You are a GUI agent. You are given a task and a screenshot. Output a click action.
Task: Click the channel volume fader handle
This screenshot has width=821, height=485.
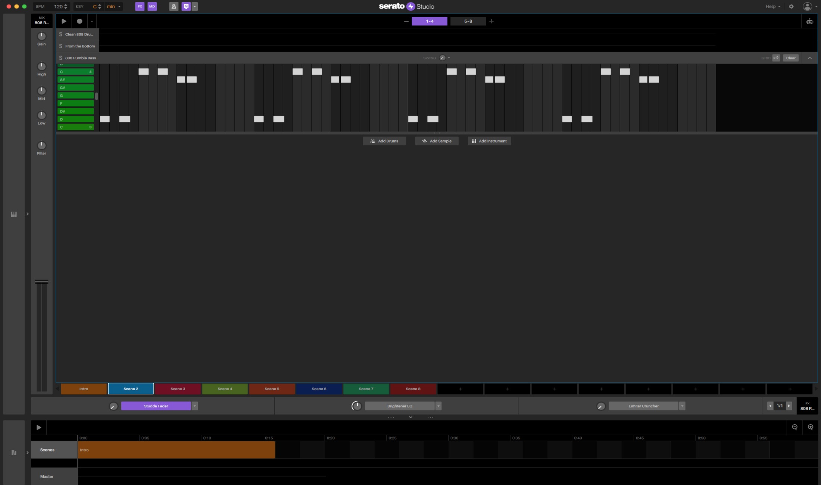point(41,282)
